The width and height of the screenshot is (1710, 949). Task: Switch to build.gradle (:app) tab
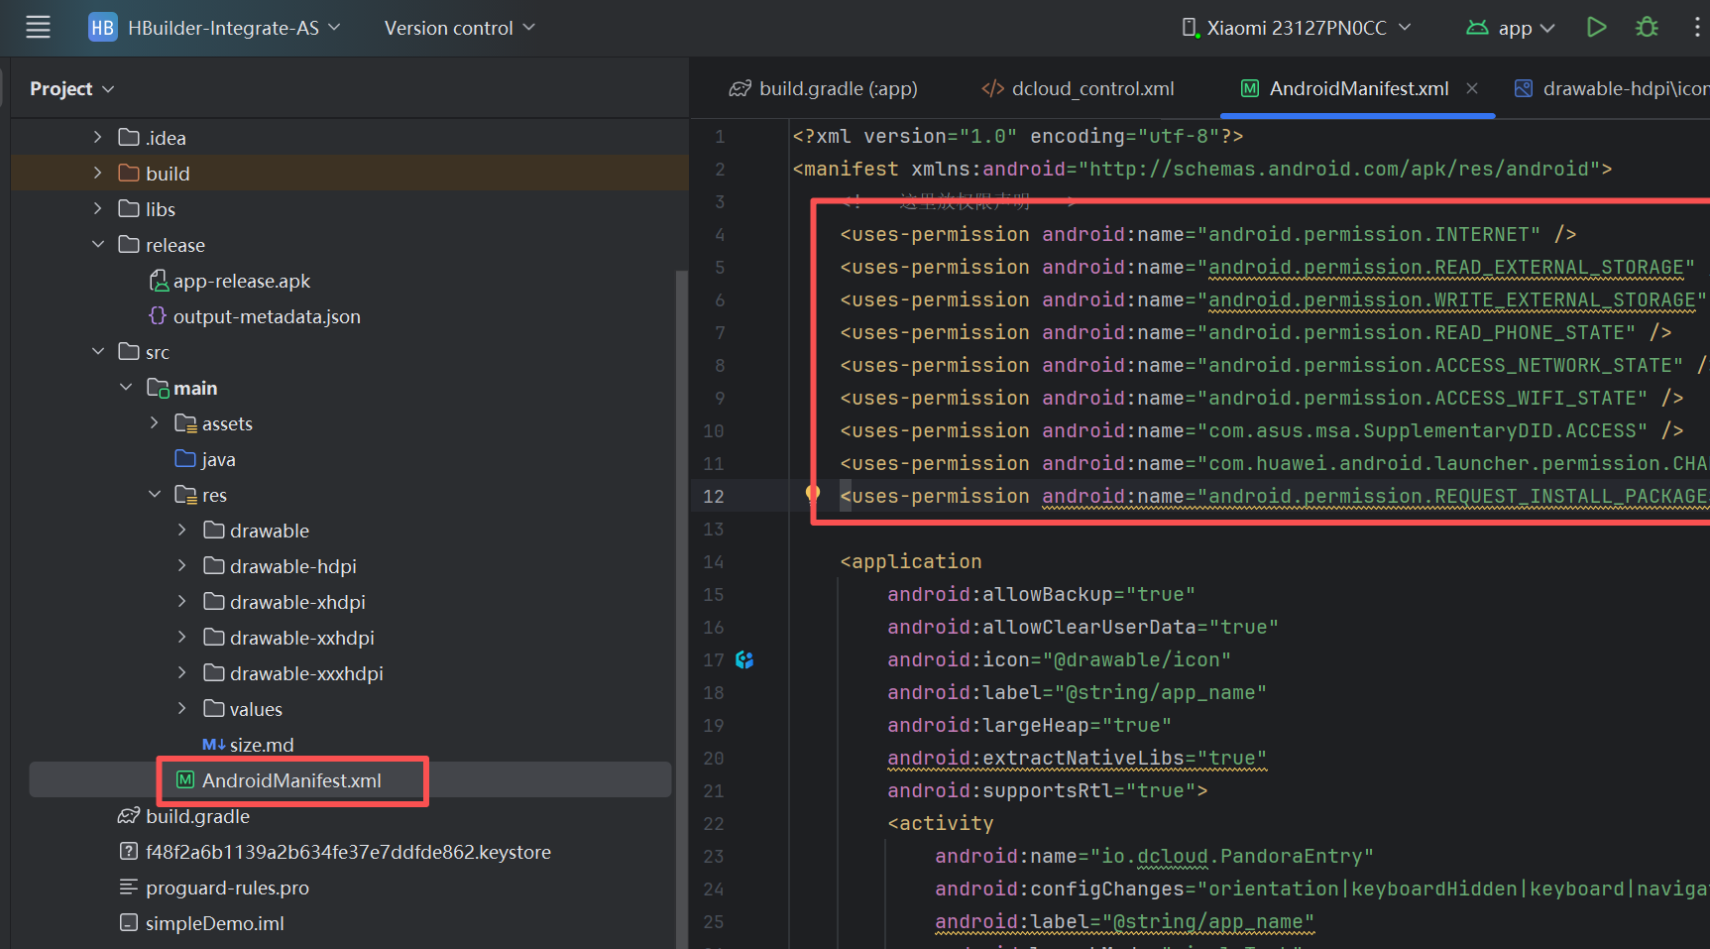pos(824,88)
